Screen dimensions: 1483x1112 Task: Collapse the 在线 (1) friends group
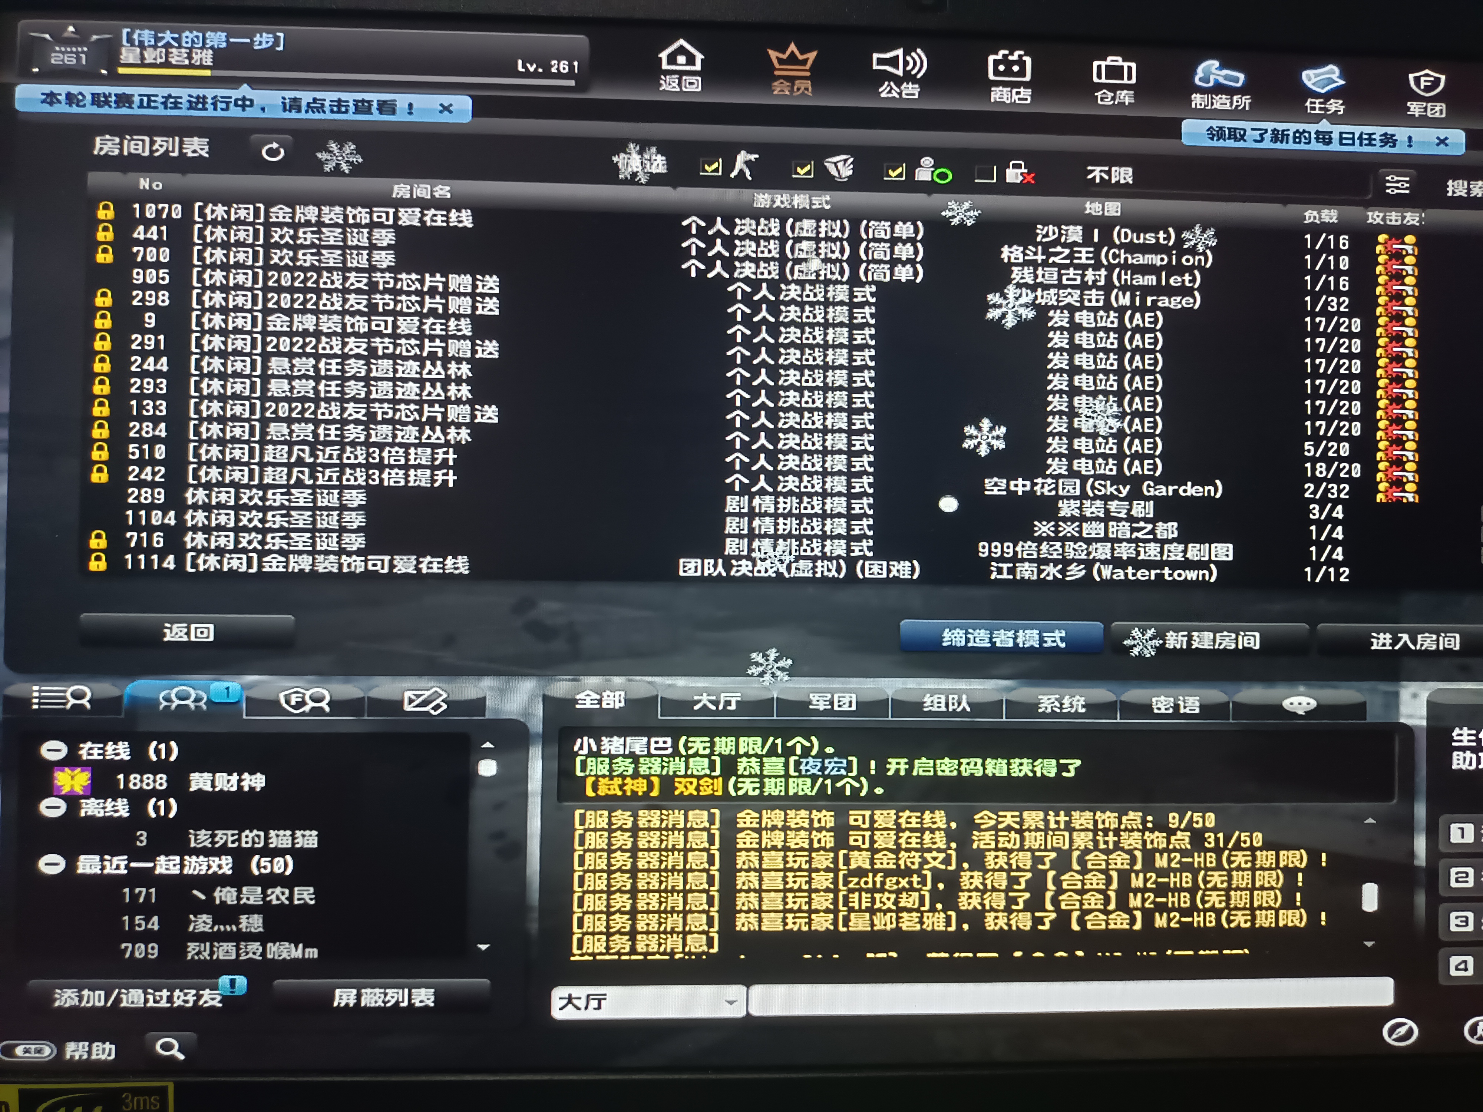(54, 750)
